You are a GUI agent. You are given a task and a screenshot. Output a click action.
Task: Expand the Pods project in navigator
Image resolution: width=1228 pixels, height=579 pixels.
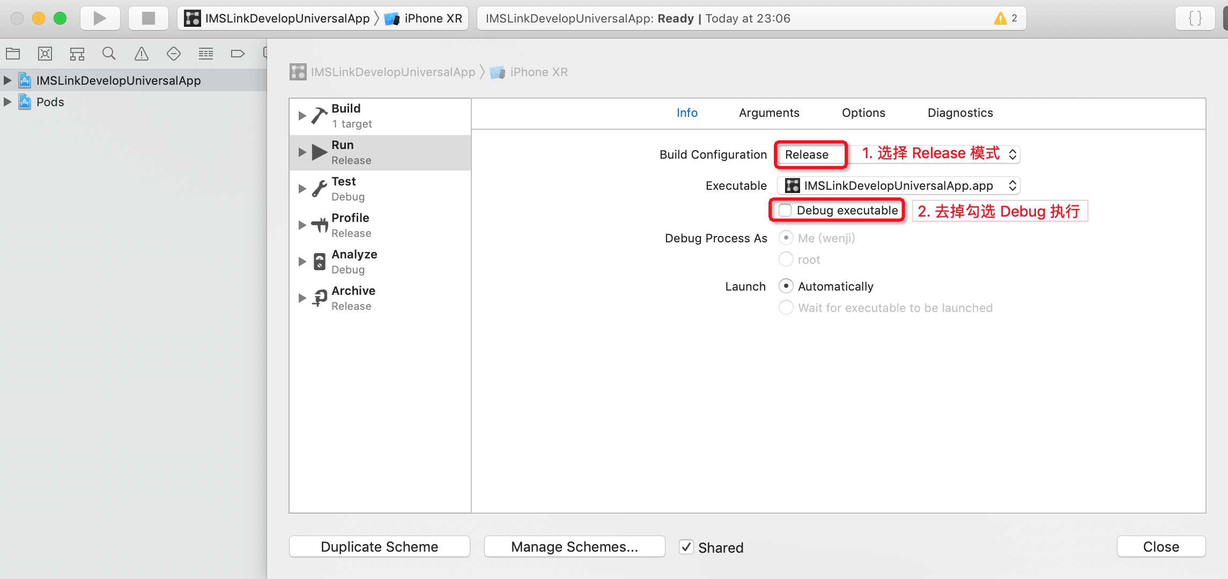coord(8,102)
